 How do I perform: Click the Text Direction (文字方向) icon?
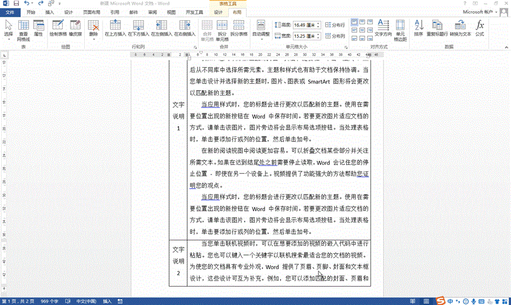click(383, 28)
